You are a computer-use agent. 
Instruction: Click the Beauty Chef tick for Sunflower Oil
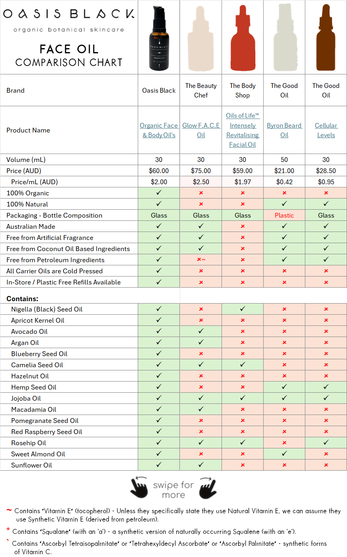tap(201, 465)
